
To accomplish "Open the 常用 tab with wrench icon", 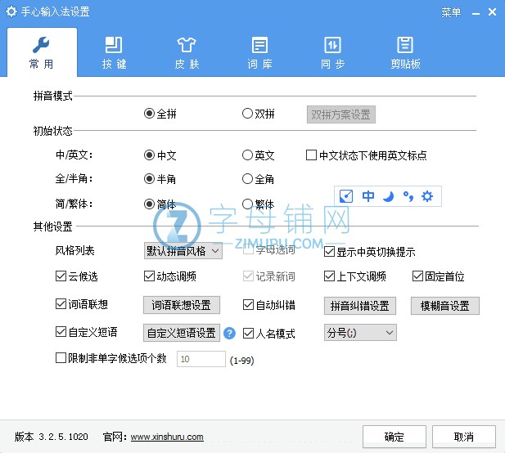I will point(42,52).
